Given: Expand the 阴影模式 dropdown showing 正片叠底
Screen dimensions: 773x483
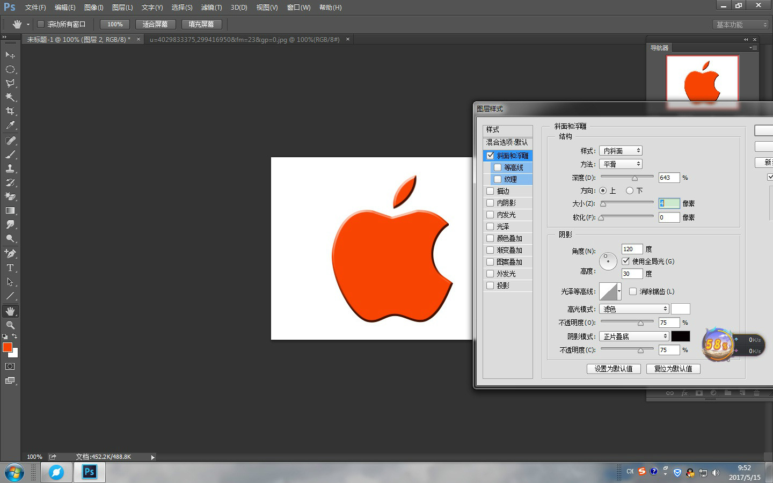Looking at the screenshot, I should pyautogui.click(x=634, y=336).
